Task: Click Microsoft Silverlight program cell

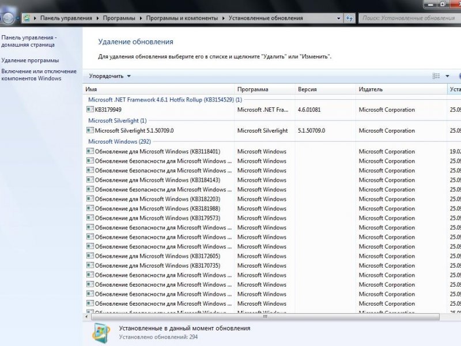Action: coord(262,131)
